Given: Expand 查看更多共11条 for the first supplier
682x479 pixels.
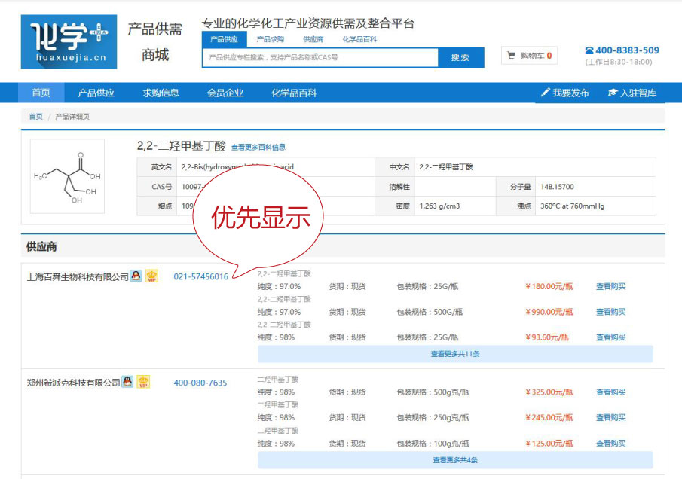Looking at the screenshot, I should (455, 354).
